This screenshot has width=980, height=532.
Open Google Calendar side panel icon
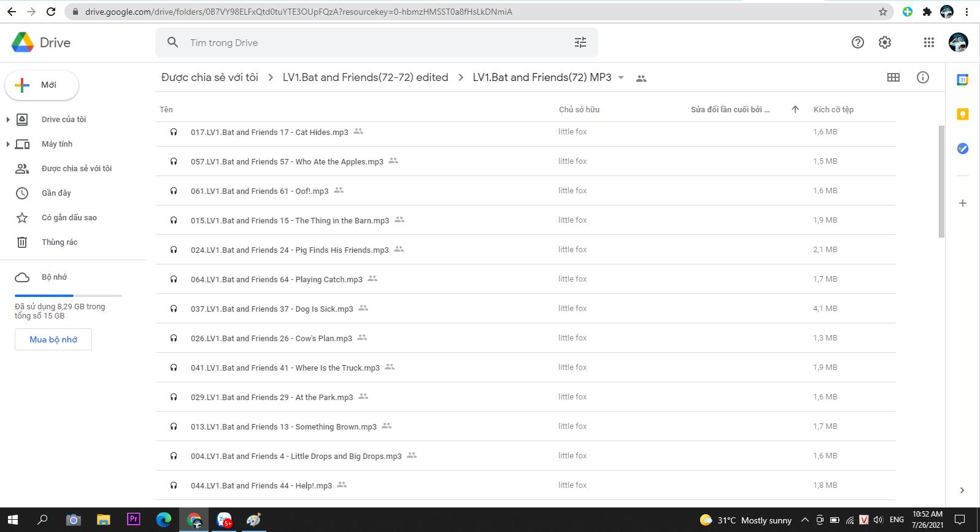tap(962, 79)
